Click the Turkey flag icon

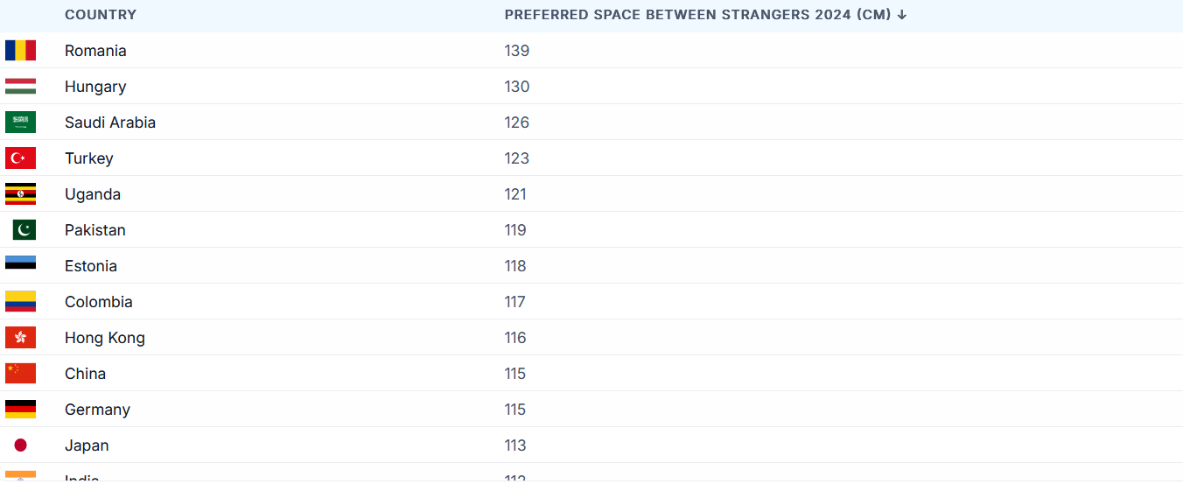click(20, 158)
